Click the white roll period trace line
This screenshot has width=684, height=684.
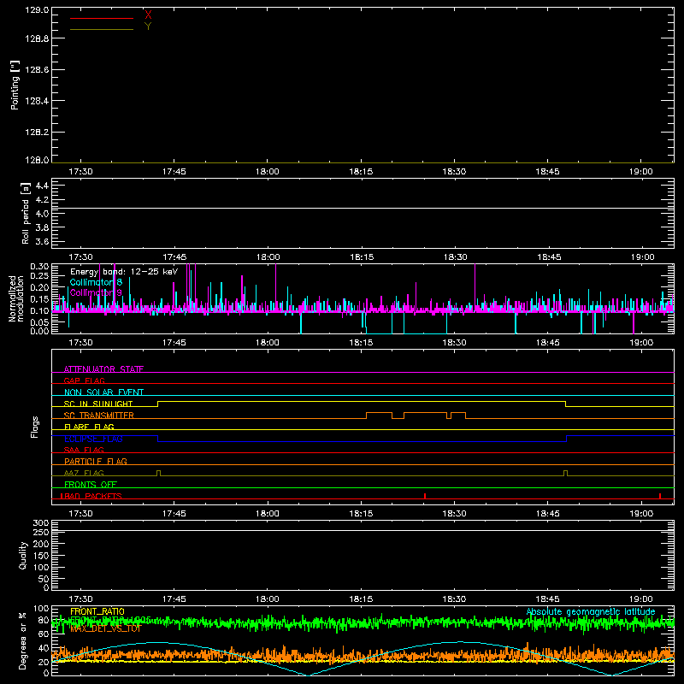coord(363,208)
